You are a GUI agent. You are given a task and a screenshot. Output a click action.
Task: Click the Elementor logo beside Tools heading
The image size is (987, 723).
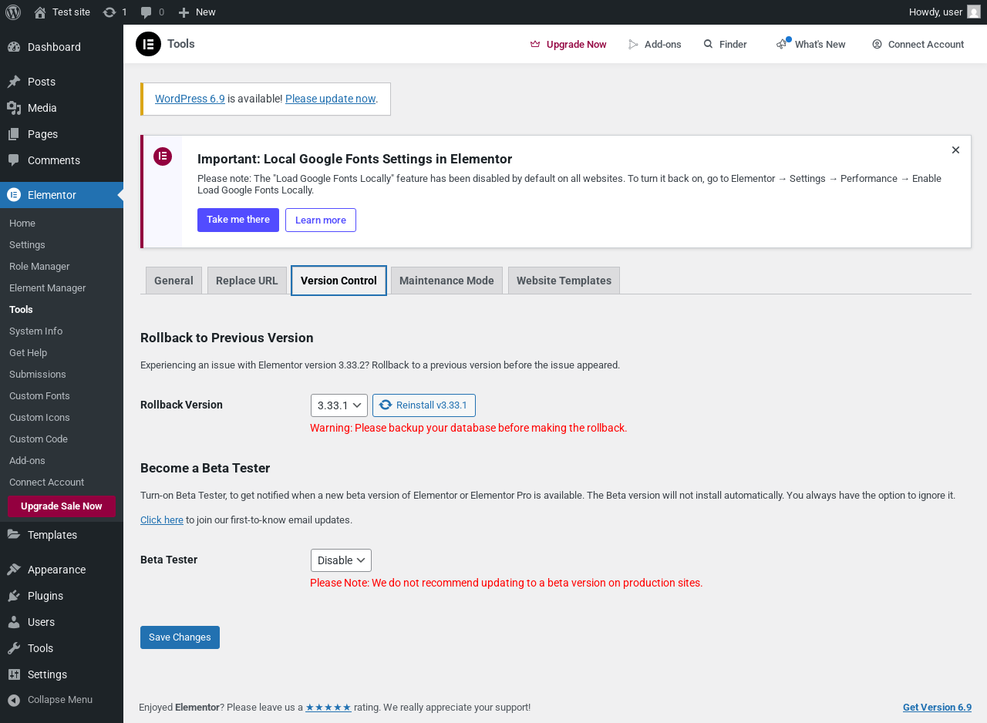click(148, 44)
